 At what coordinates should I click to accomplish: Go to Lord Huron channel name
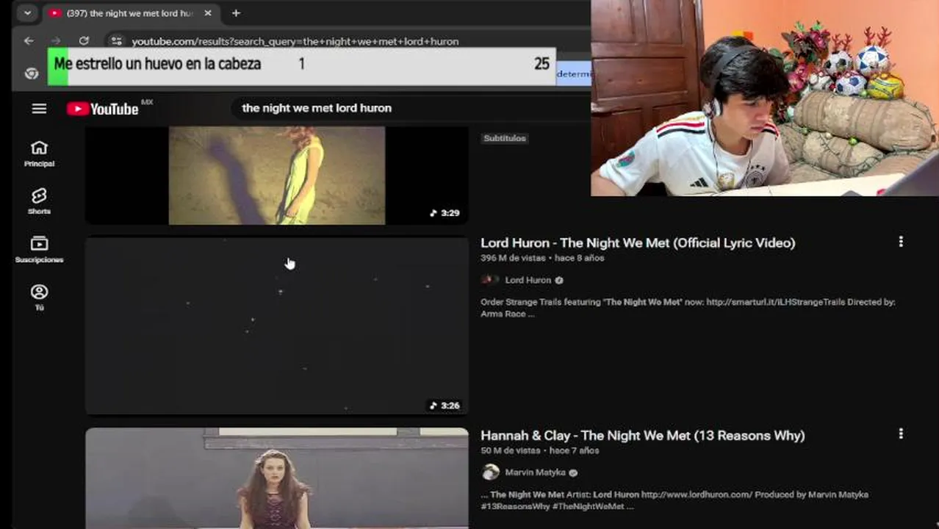(528, 280)
